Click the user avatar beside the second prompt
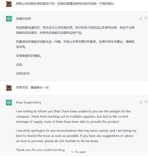The image size is (148, 156). [9, 88]
